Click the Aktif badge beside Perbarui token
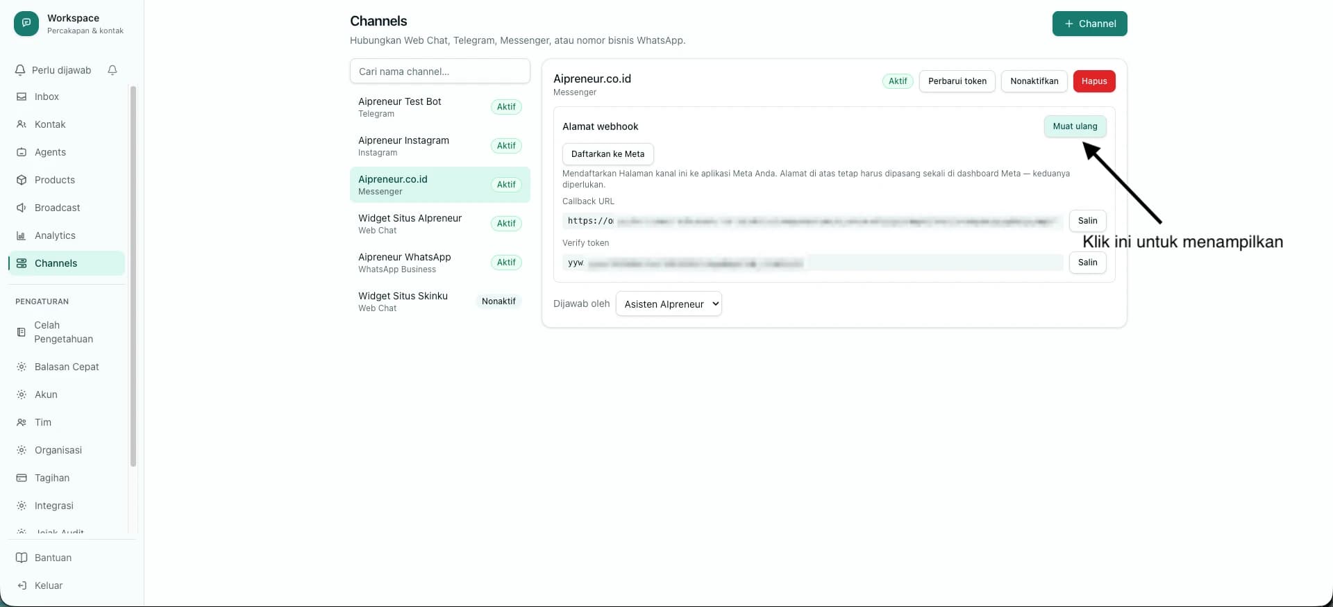Screen dimensions: 1333x607 pos(898,81)
